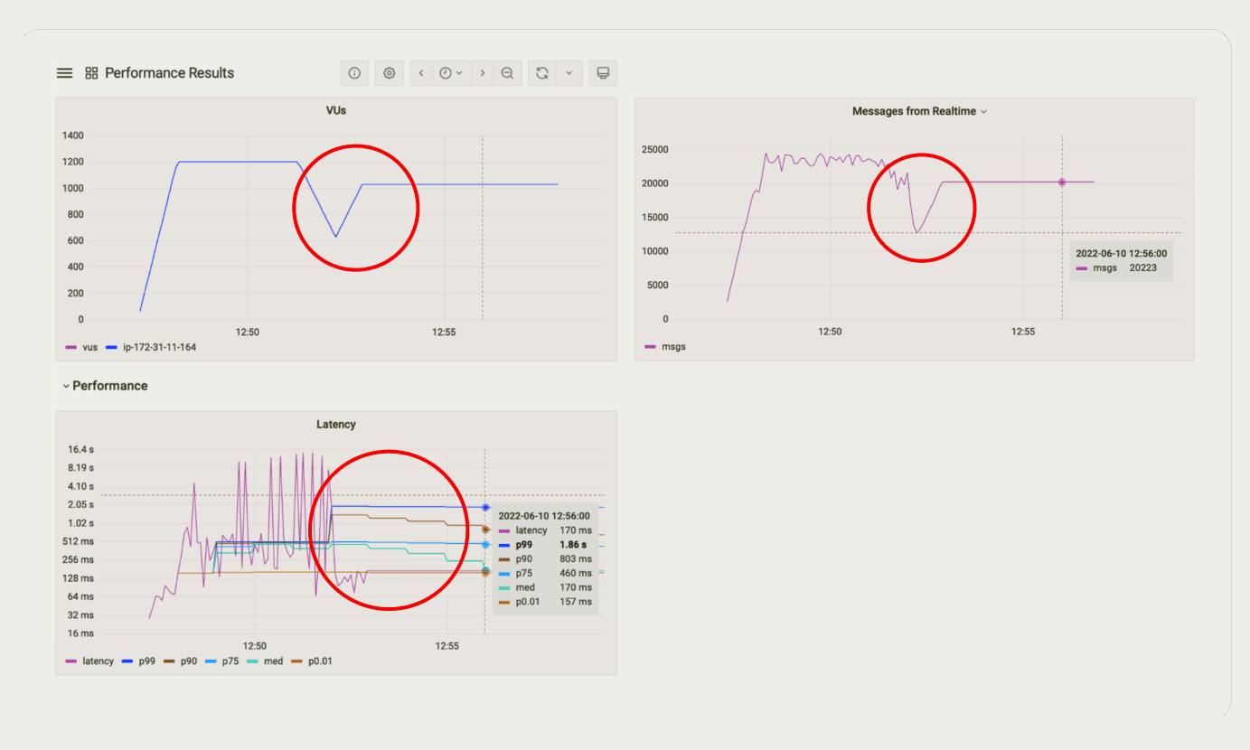1250x750 pixels.
Task: Click the p90 803 ms tooltip value
Action: tap(575, 559)
